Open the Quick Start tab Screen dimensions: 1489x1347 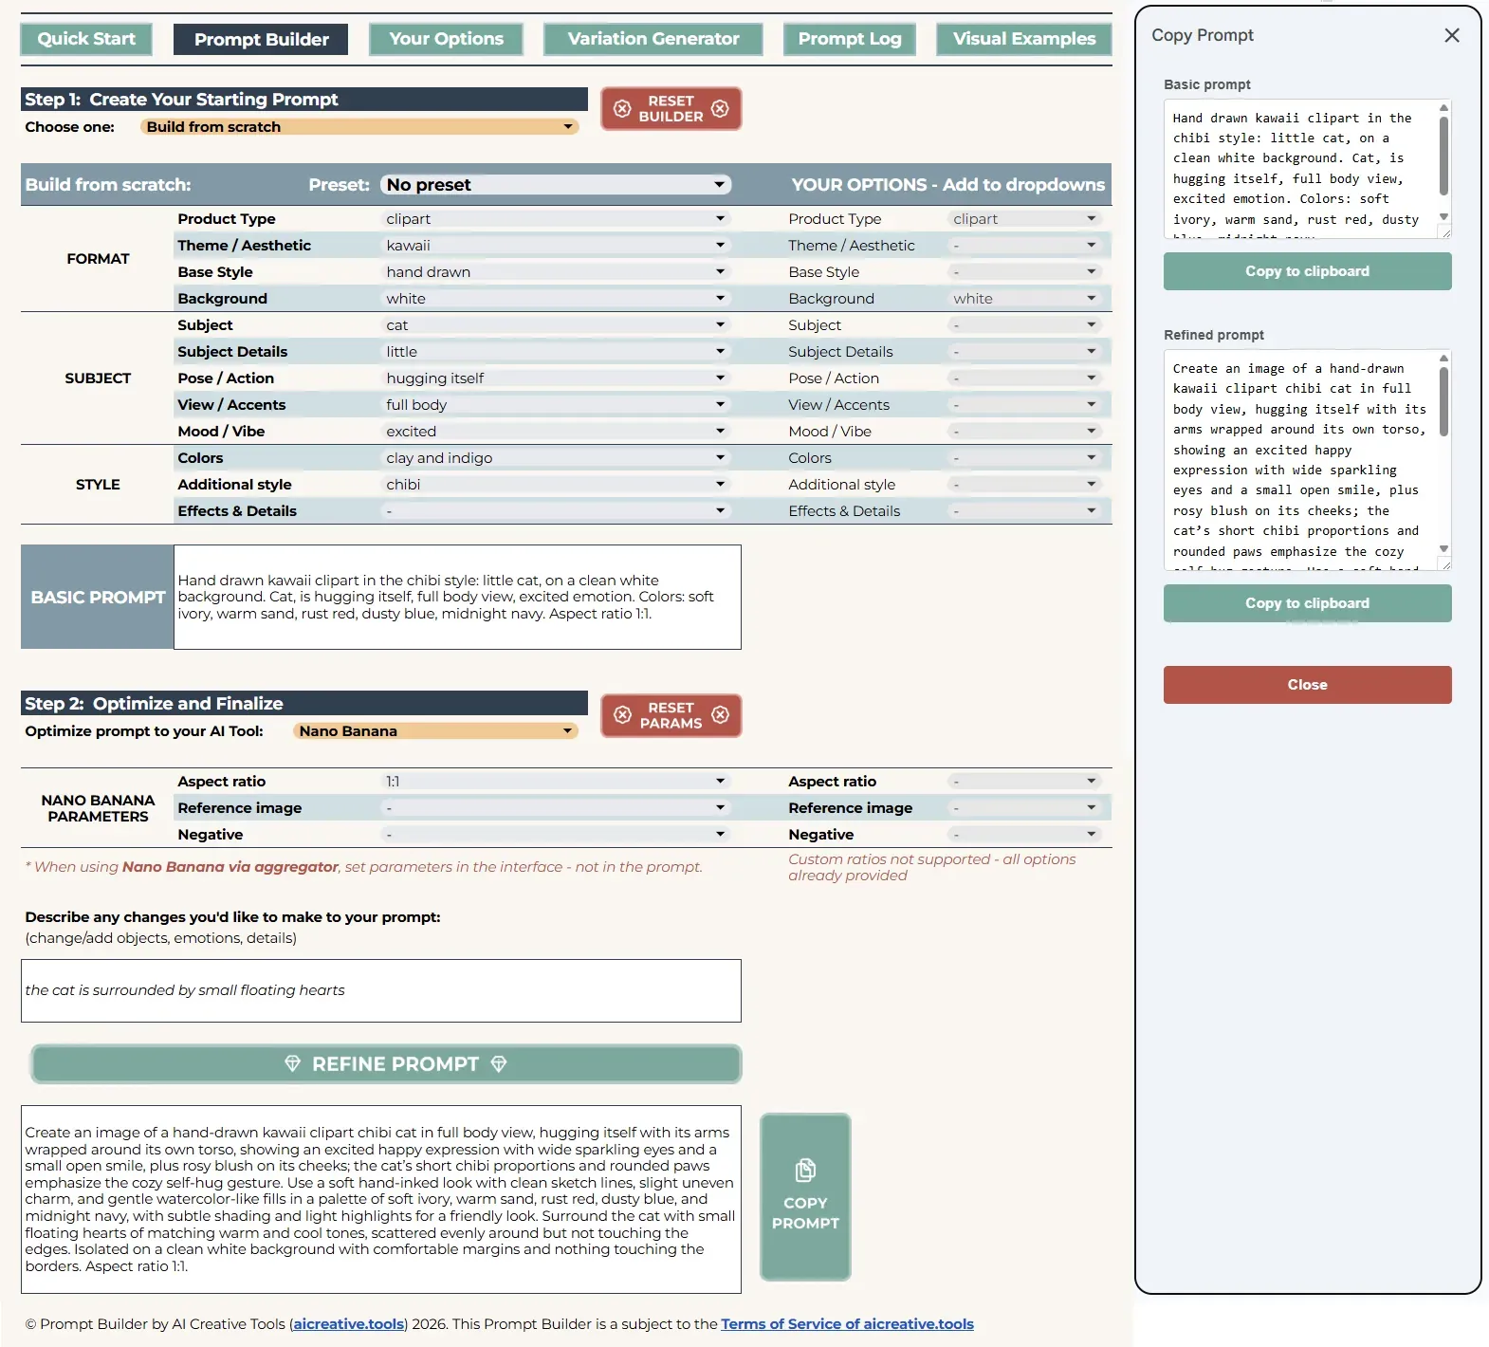[x=86, y=39]
